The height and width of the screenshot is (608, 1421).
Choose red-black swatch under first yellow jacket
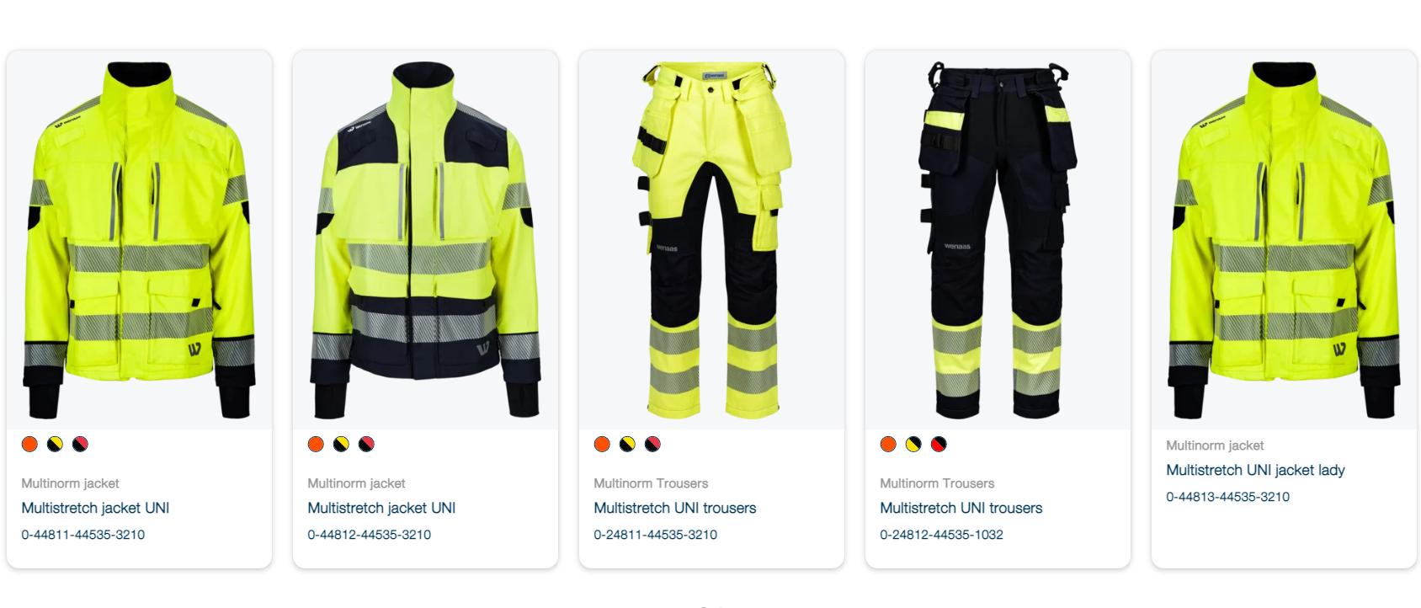[80, 445]
